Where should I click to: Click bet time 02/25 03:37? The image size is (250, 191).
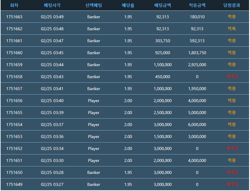[52, 125]
